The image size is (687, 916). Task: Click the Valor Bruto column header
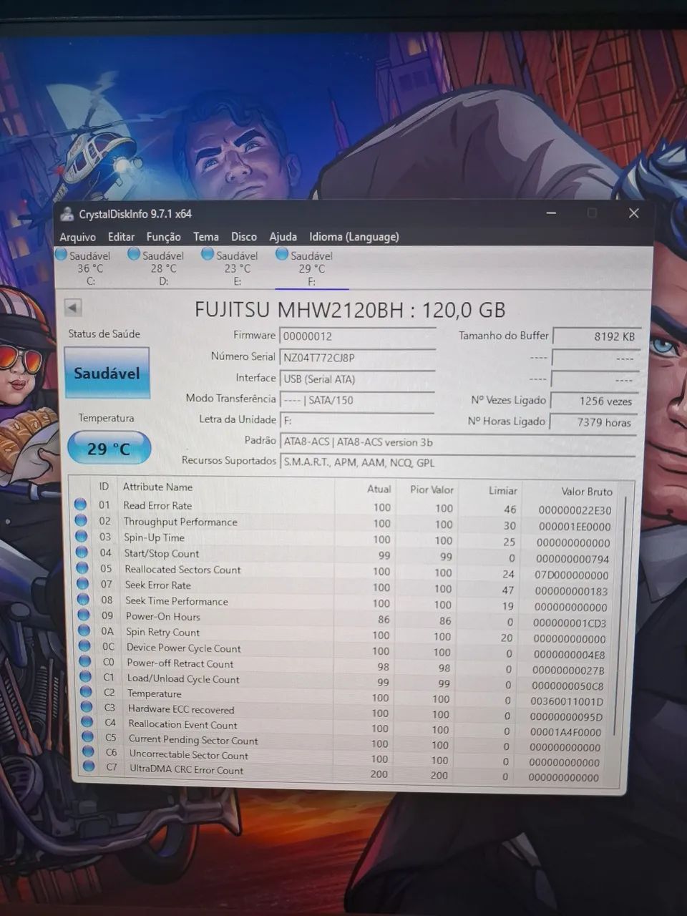pyautogui.click(x=586, y=491)
